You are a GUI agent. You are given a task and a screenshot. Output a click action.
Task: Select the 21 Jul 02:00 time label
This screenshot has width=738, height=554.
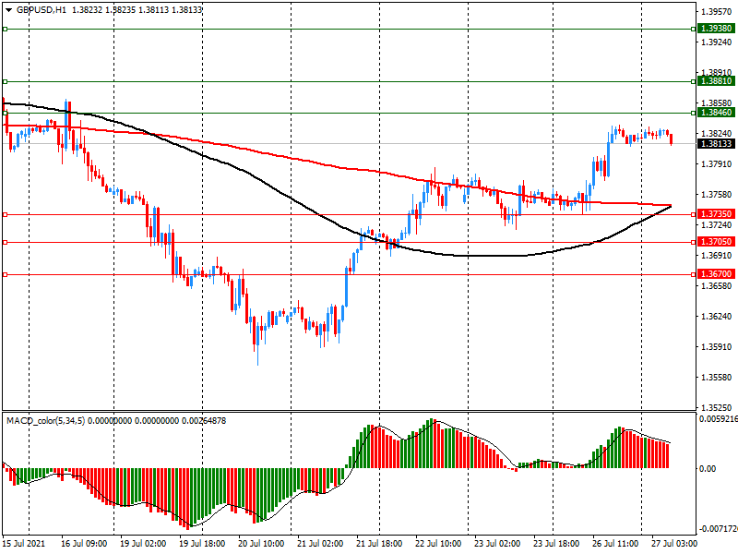320,544
